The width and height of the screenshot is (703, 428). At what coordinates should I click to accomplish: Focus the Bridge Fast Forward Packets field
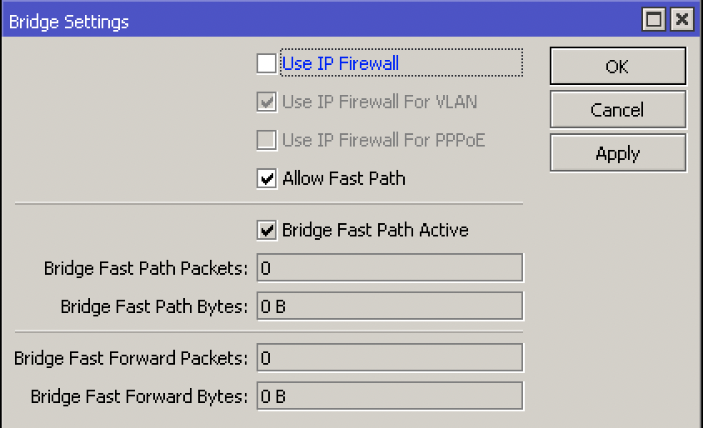pos(389,358)
